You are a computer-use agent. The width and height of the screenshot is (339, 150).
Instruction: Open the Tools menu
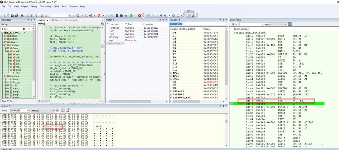pyautogui.click(x=64, y=6)
